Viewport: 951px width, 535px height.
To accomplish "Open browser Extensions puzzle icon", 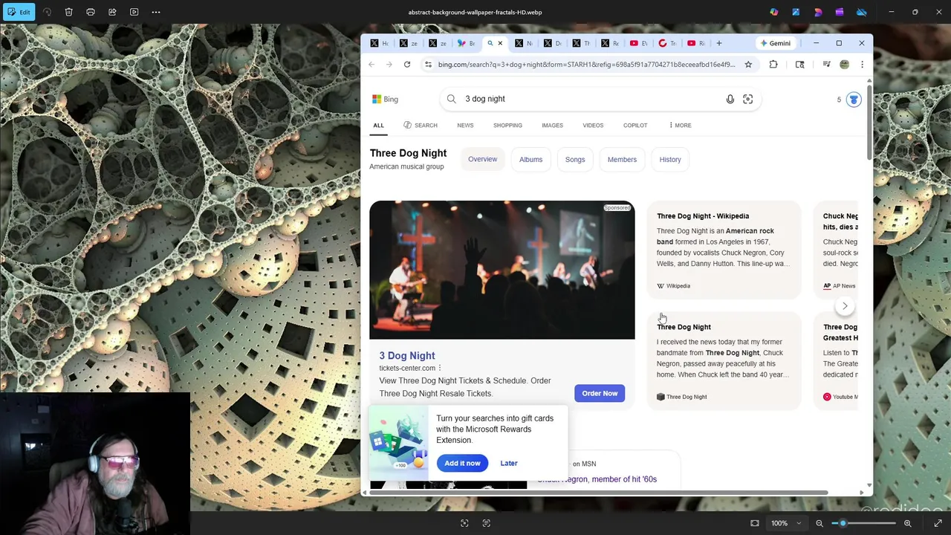I will pyautogui.click(x=773, y=65).
